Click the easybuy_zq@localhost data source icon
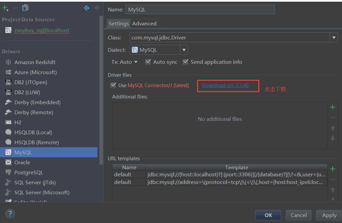 coord(8,30)
